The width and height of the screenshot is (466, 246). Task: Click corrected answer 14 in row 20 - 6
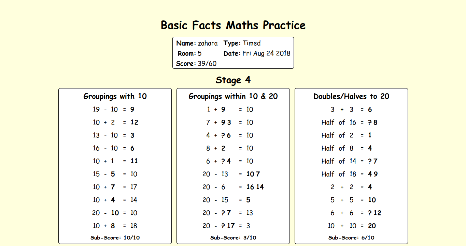point(260,187)
